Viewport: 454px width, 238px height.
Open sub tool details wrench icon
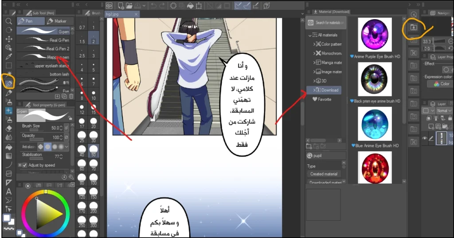[x=71, y=177]
